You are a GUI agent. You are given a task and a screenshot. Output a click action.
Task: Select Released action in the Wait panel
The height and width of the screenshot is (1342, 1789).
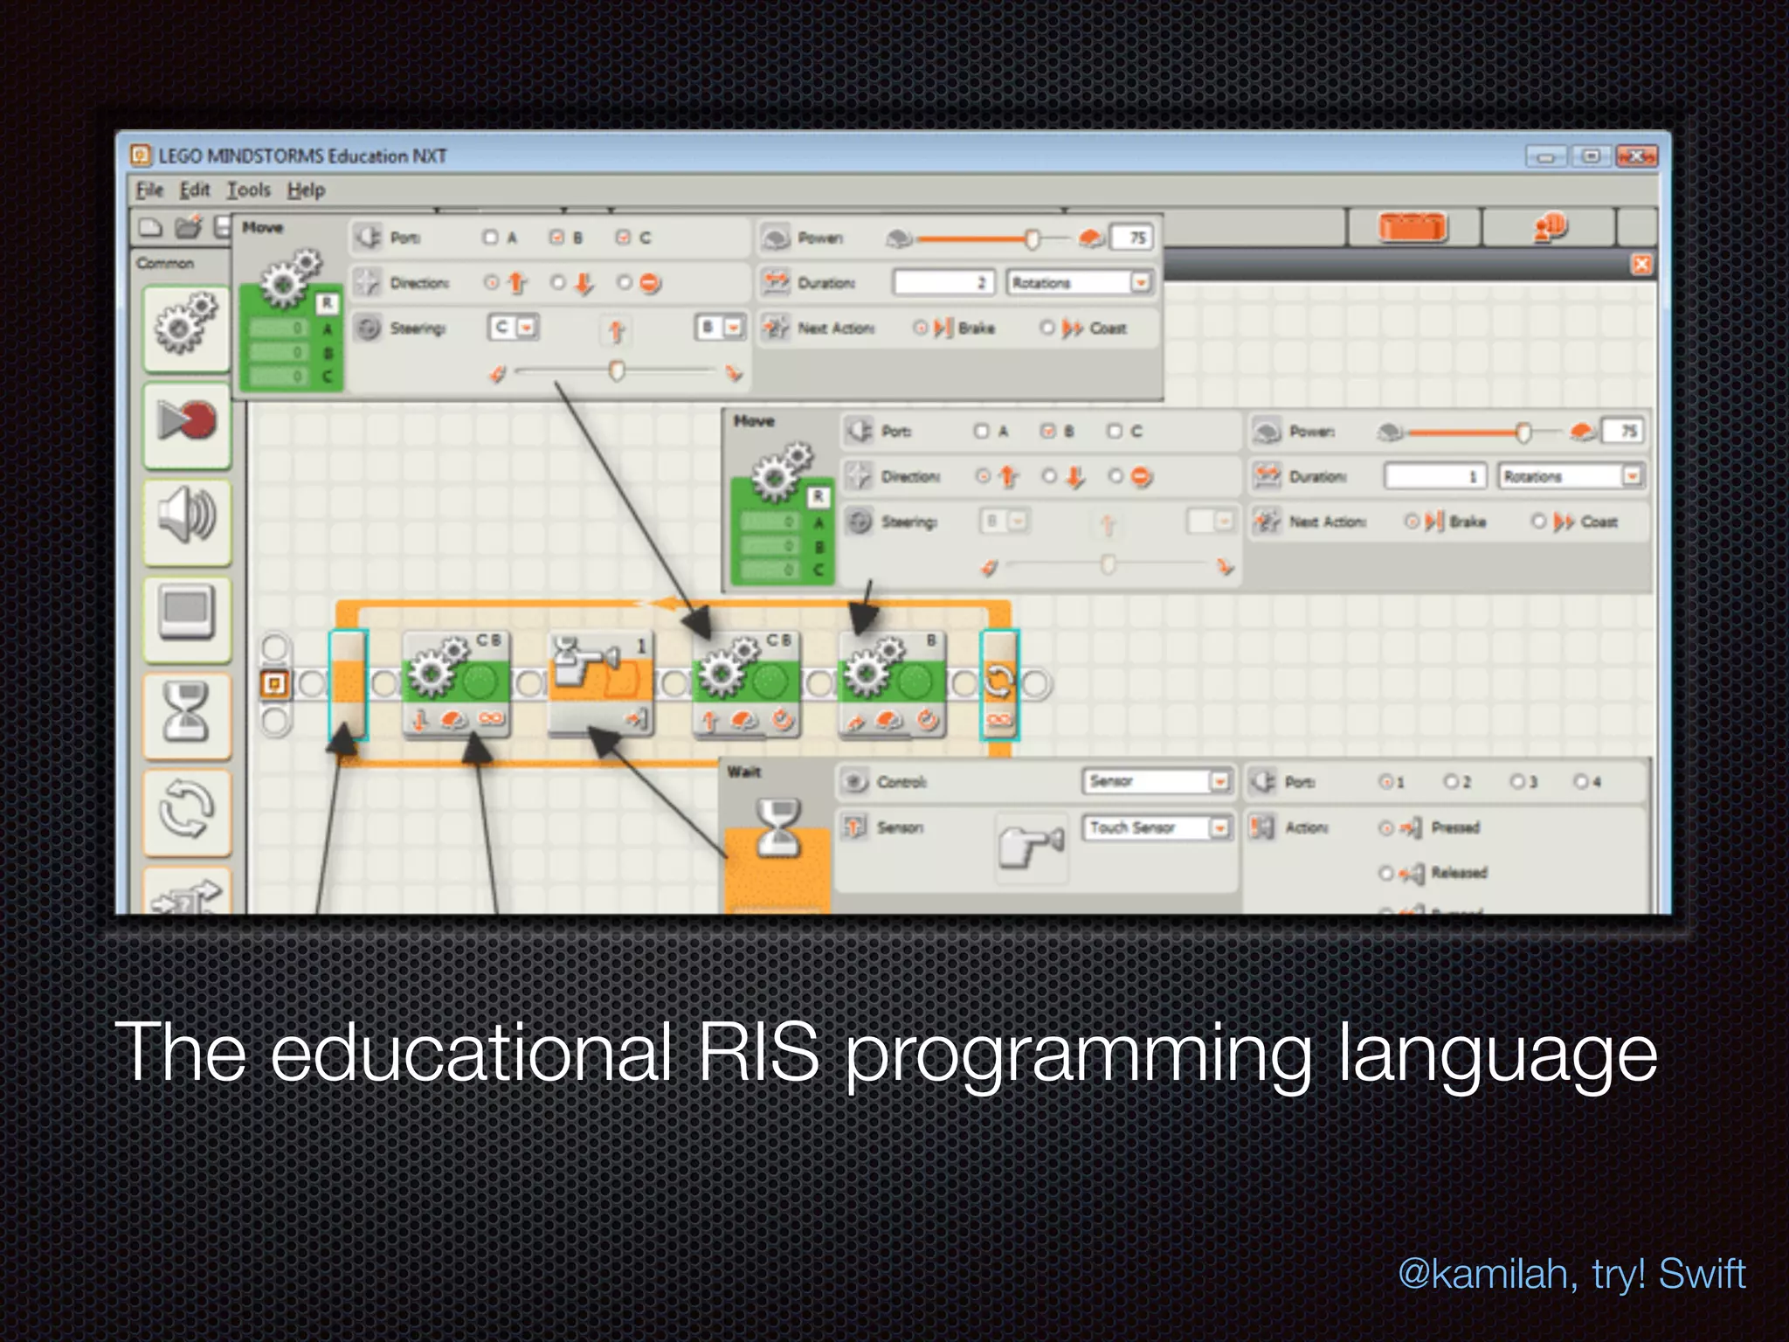1385,873
